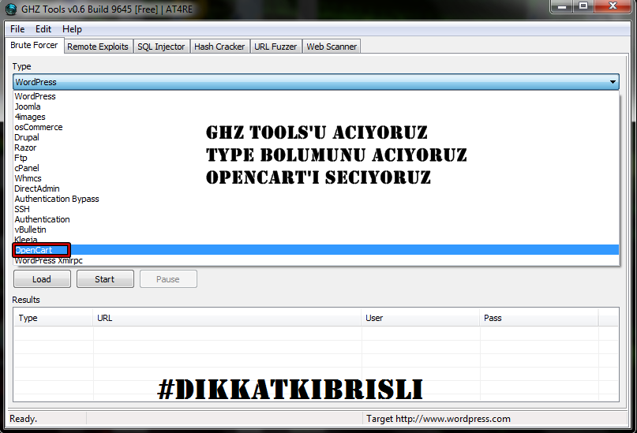Select Ftp in the Type list
This screenshot has height=433, width=637.
[x=317, y=158]
